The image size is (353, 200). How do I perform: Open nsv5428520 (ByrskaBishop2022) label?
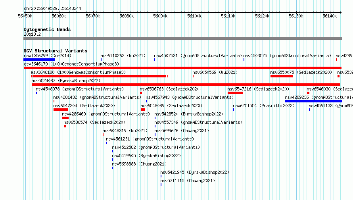click(x=189, y=114)
